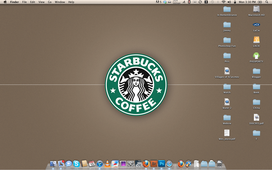Viewport: 272px width, 170px height.
Task: Select the orange USB LACIE drive
Action: pyautogui.click(x=256, y=40)
